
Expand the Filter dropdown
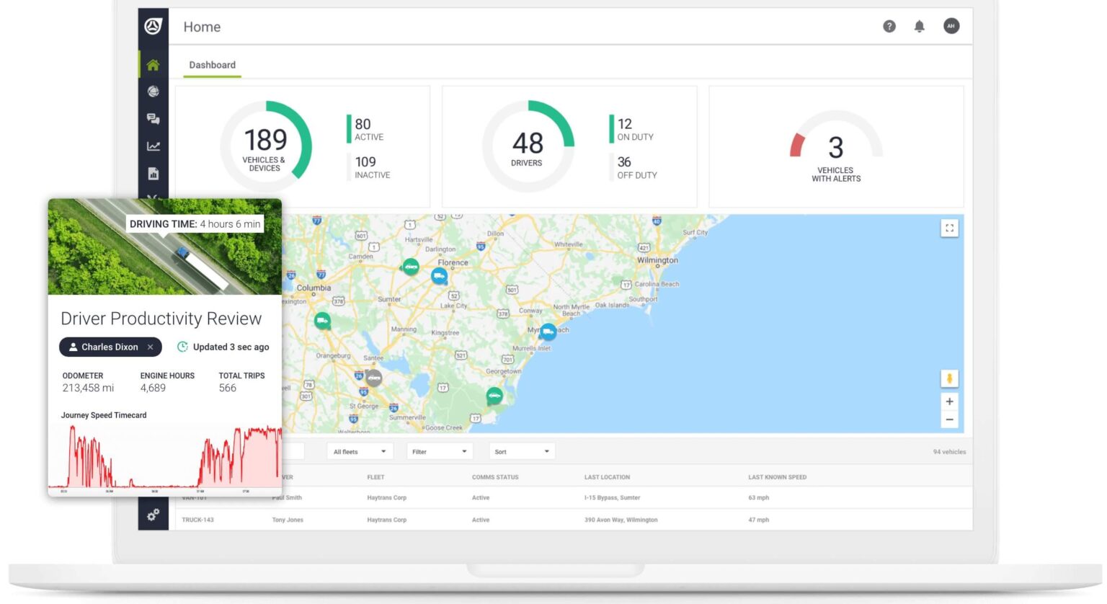click(439, 450)
